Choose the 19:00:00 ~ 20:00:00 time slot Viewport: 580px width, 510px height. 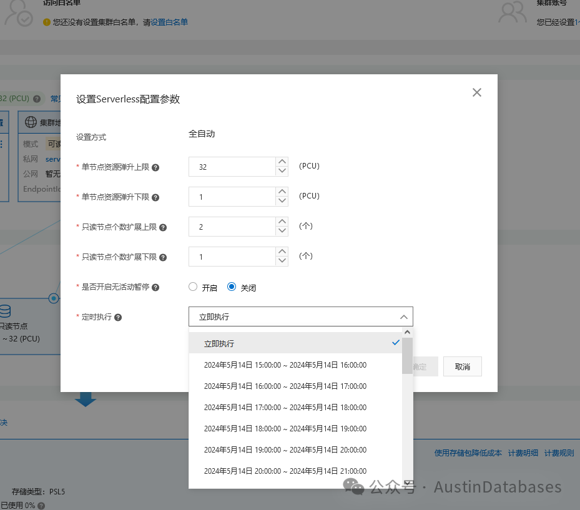click(295, 449)
